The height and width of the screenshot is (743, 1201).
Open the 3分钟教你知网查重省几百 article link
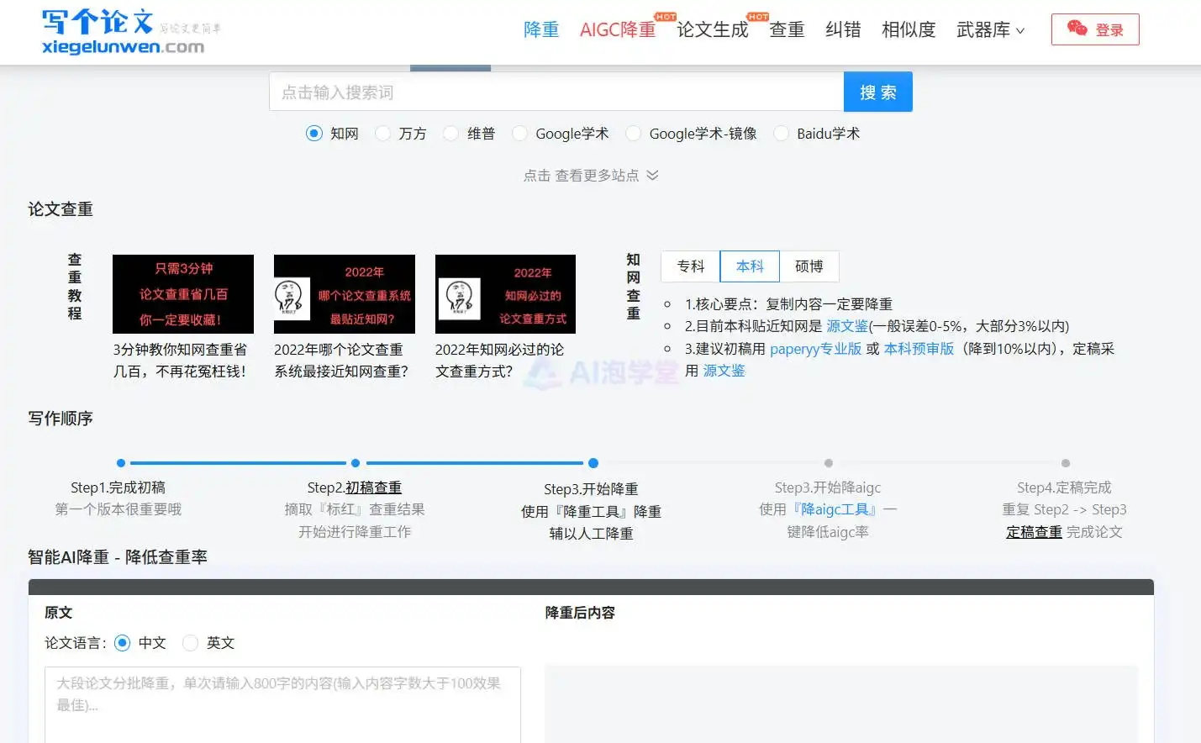(181, 360)
